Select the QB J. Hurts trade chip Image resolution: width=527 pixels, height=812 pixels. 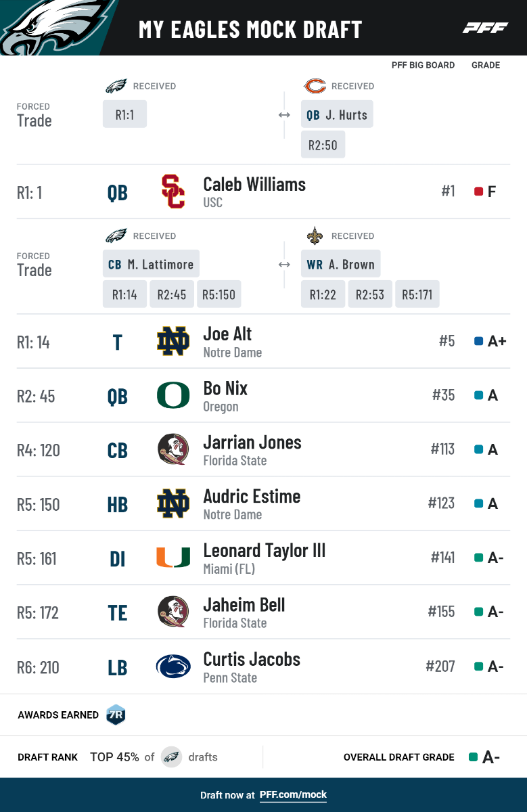336,115
